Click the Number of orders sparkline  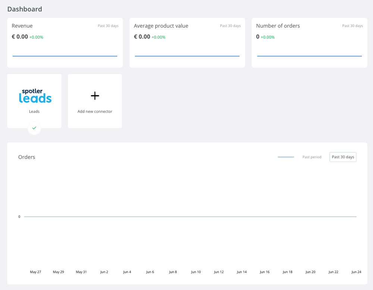click(x=310, y=56)
